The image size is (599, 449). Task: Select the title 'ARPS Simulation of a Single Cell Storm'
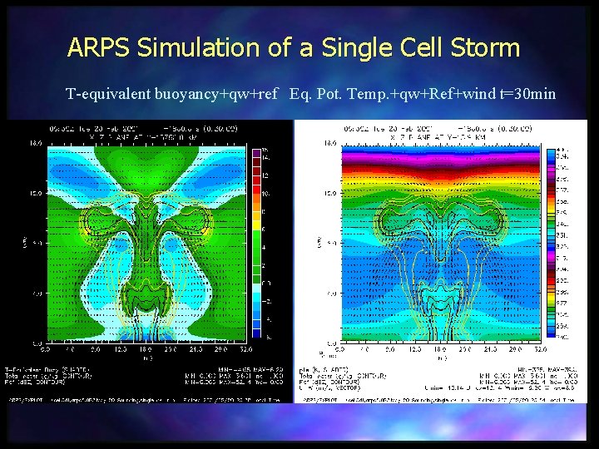(294, 47)
